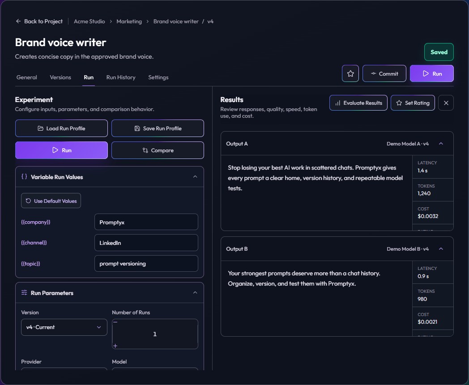Click the Output A cost value $0.0032
Screen dimensions: 469x385
click(428, 216)
